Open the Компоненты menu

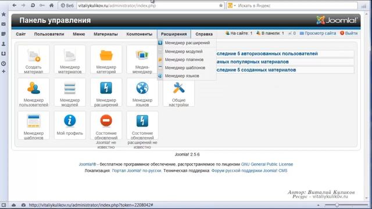tap(139, 34)
